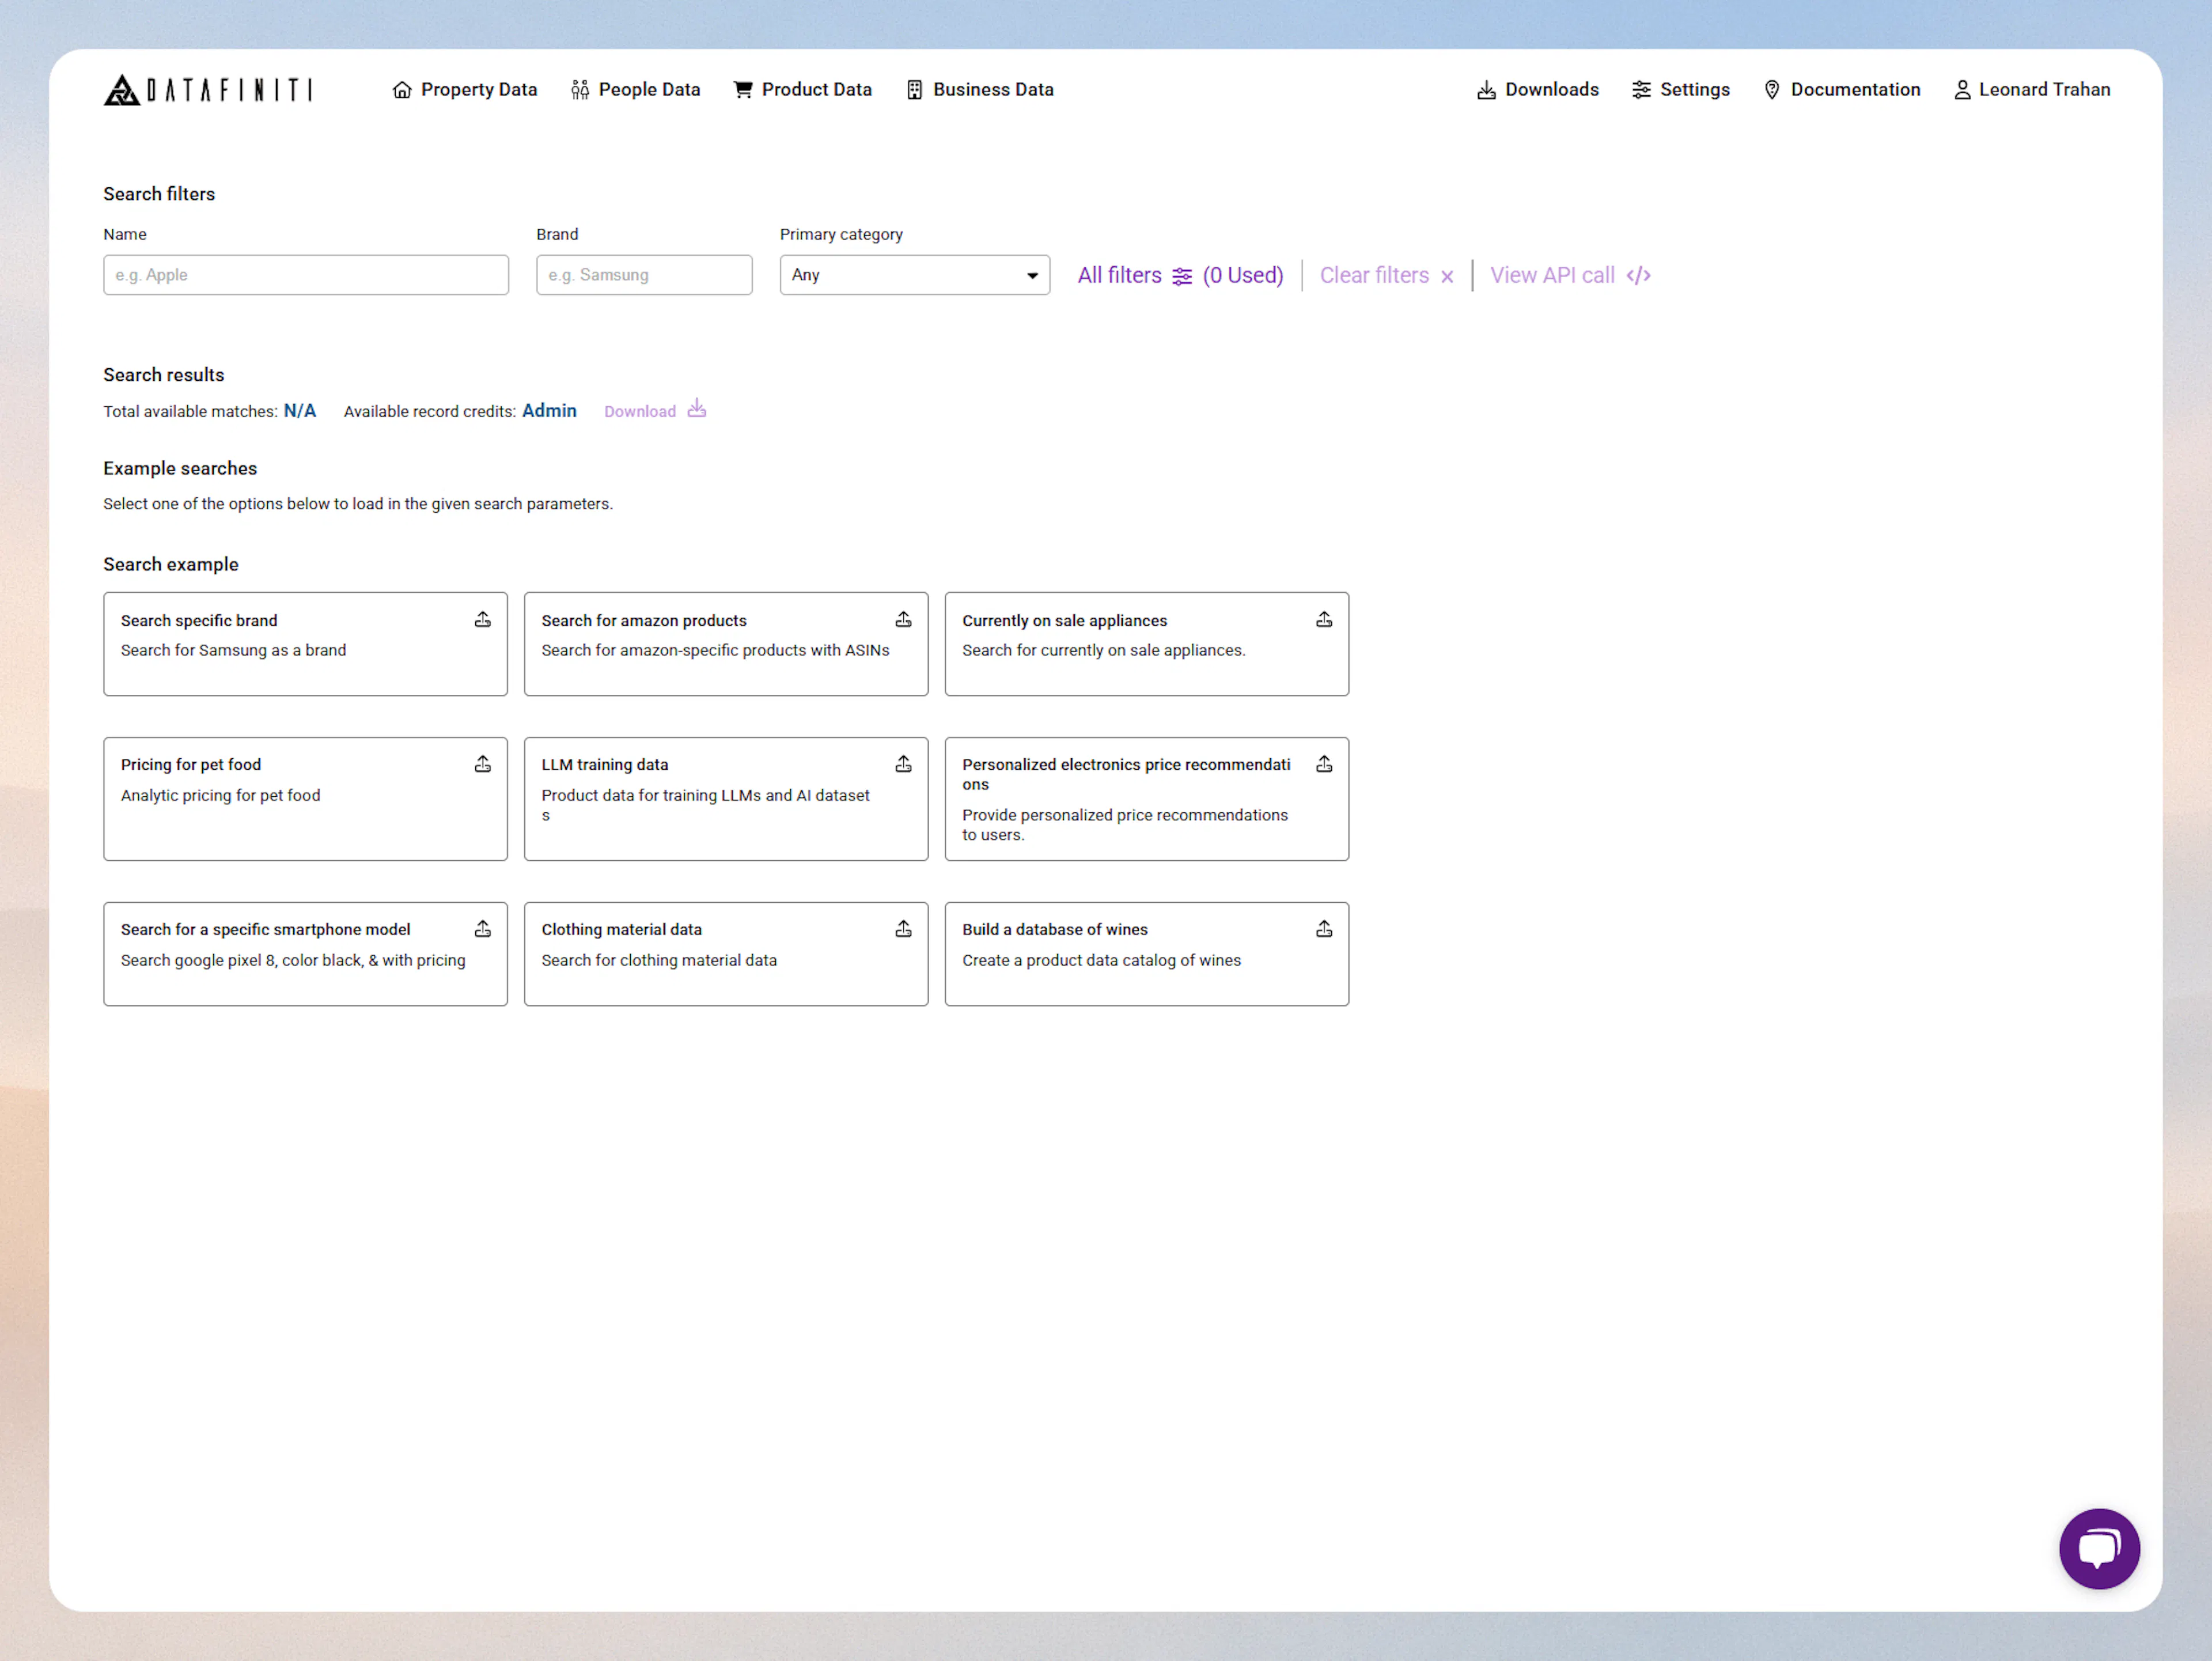Click the Download link in Search results

[640, 411]
